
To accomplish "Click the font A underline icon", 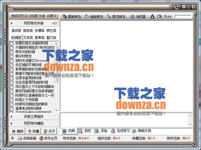I will click(152, 16).
